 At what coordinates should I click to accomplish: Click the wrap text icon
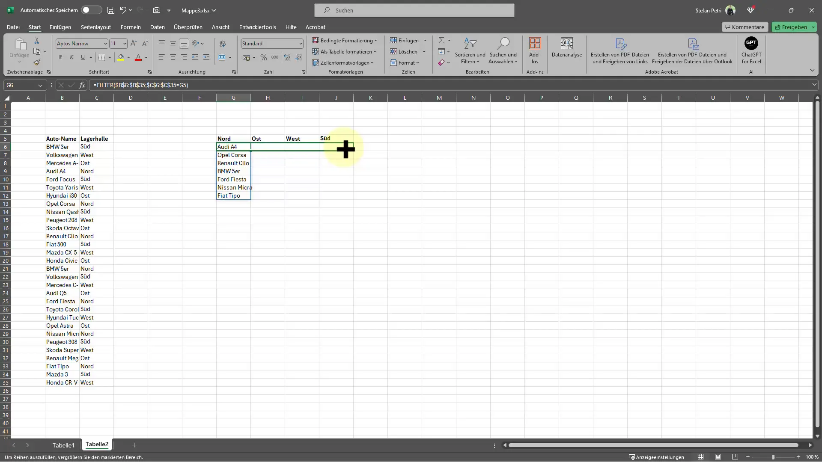[223, 44]
